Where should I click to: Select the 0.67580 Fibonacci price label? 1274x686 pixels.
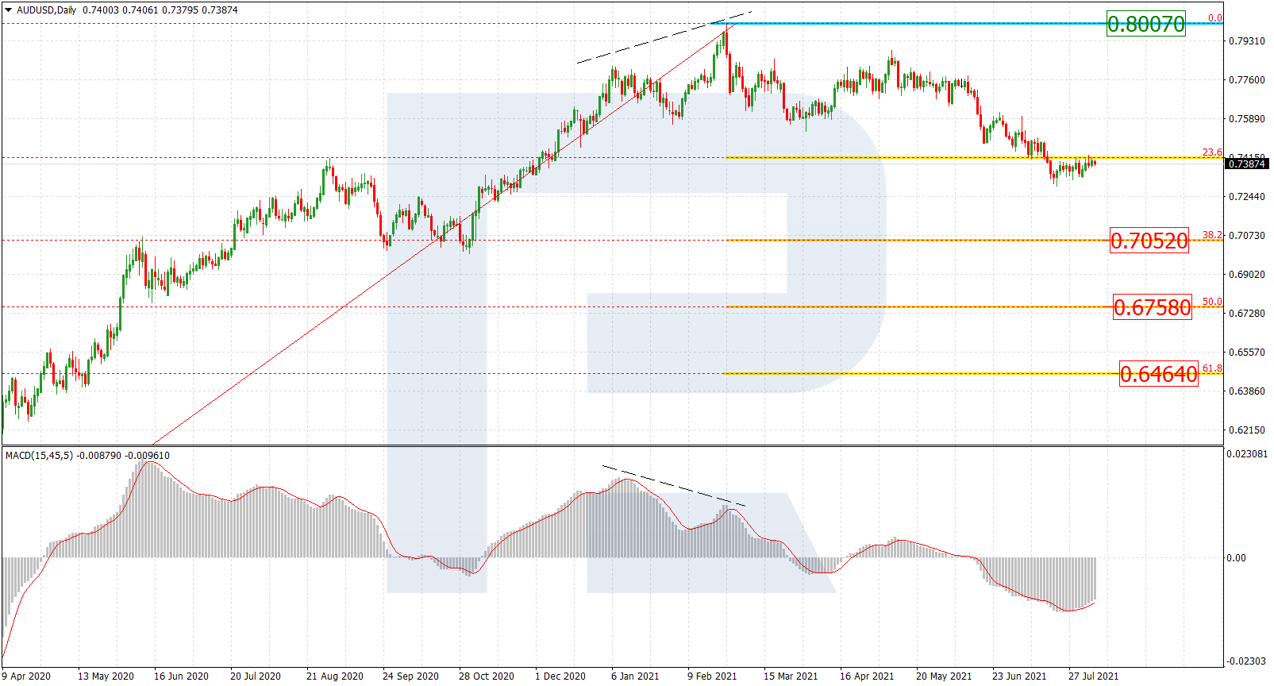(1153, 307)
